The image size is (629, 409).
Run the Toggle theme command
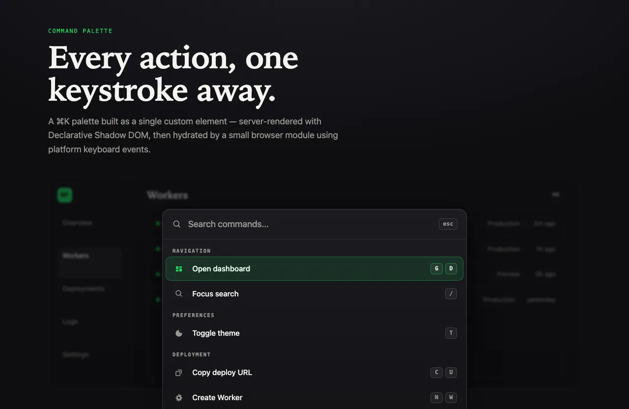point(314,333)
